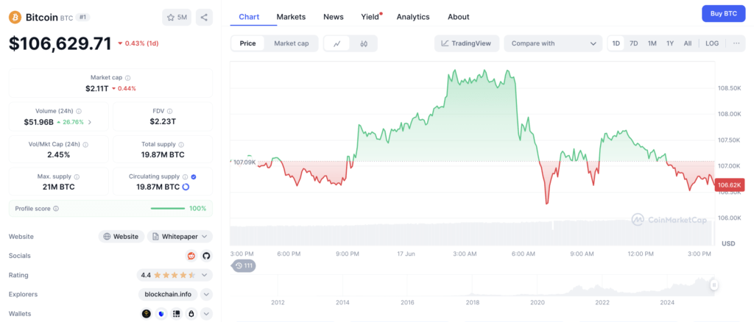Viewport: 754px width, 322px height.
Task: Click the Total supply info icon
Action: (x=181, y=144)
